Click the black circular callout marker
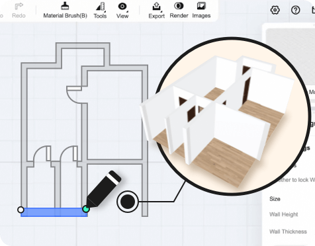 pos(128,202)
